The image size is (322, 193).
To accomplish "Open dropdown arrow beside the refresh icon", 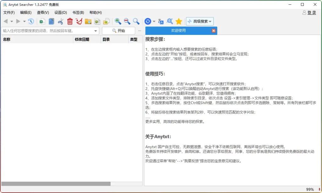I will (154, 21).
